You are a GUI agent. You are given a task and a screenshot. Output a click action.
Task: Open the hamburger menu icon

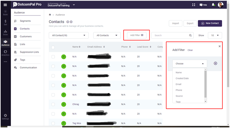pos(5,5)
